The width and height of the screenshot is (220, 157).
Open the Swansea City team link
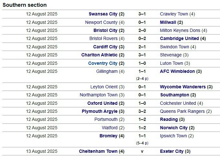pyautogui.click(x=103, y=14)
